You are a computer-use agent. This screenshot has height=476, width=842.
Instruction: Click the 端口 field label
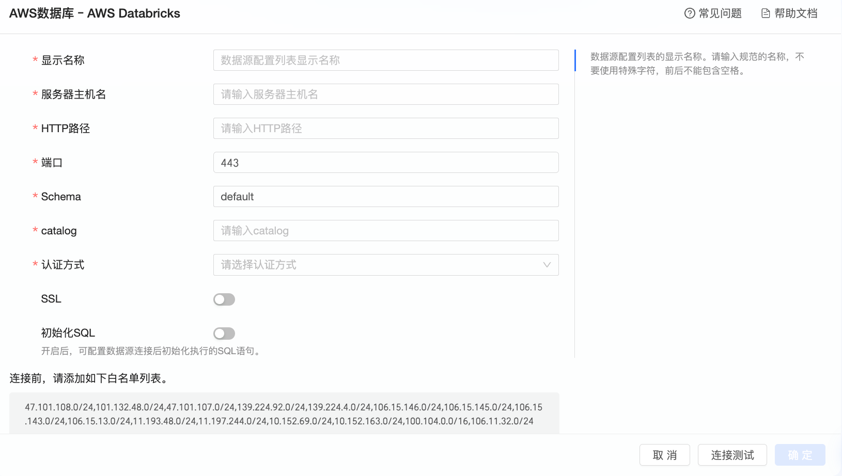[x=52, y=163]
